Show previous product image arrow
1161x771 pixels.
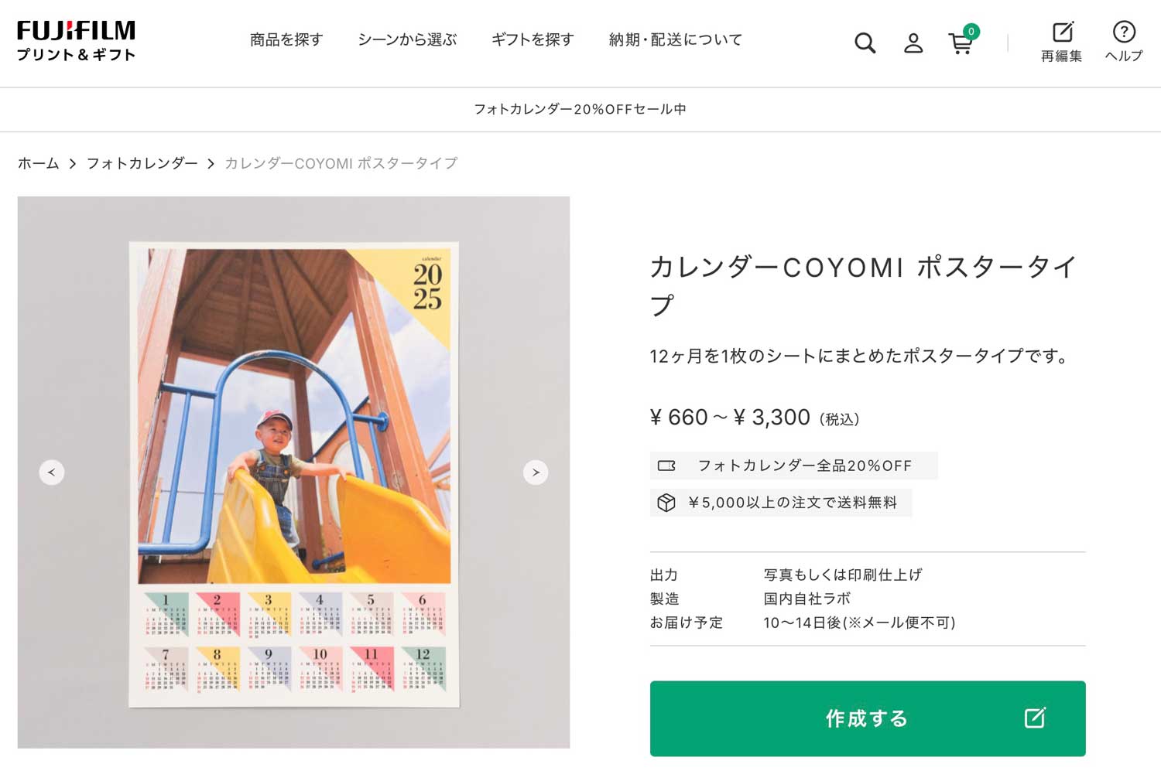click(52, 472)
